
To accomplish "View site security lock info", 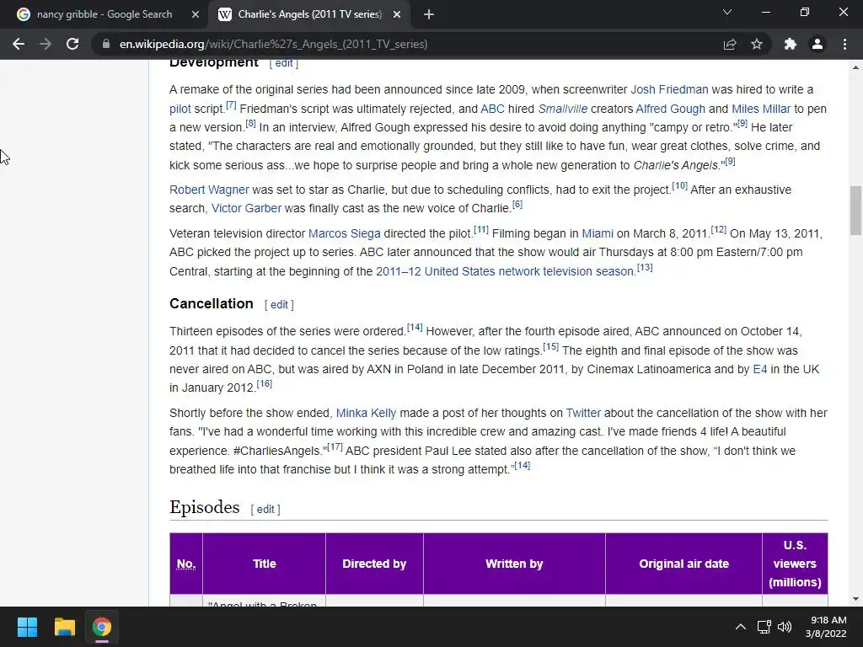I will pyautogui.click(x=105, y=44).
